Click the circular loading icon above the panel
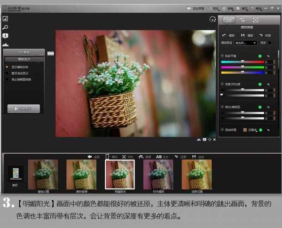This screenshot has height=228, width=282. point(212,20)
